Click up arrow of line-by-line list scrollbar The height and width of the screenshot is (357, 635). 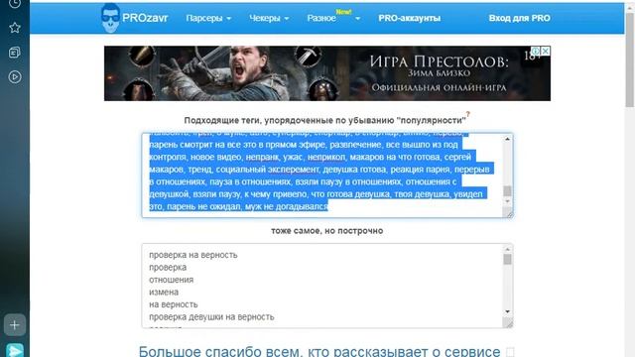pos(507,249)
